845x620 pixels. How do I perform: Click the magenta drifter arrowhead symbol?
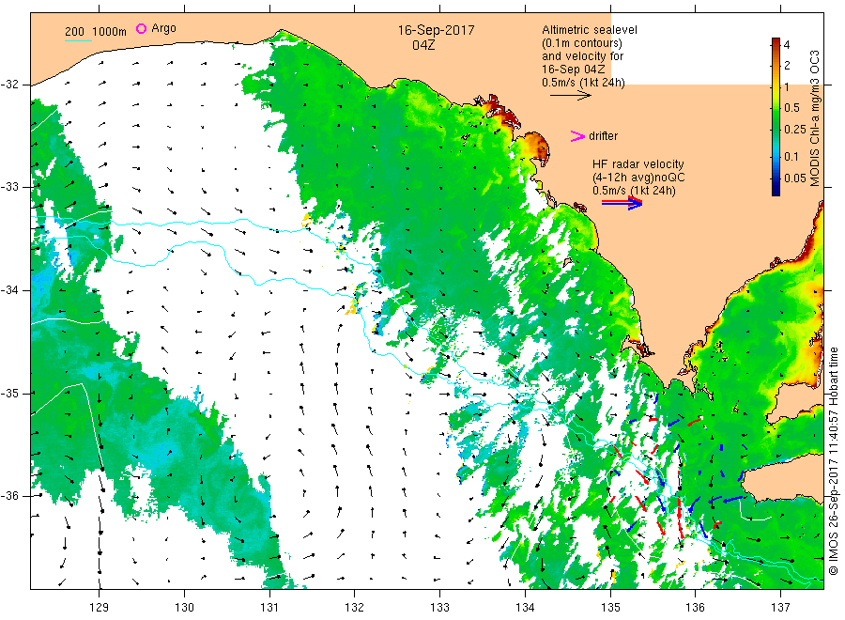(x=577, y=136)
